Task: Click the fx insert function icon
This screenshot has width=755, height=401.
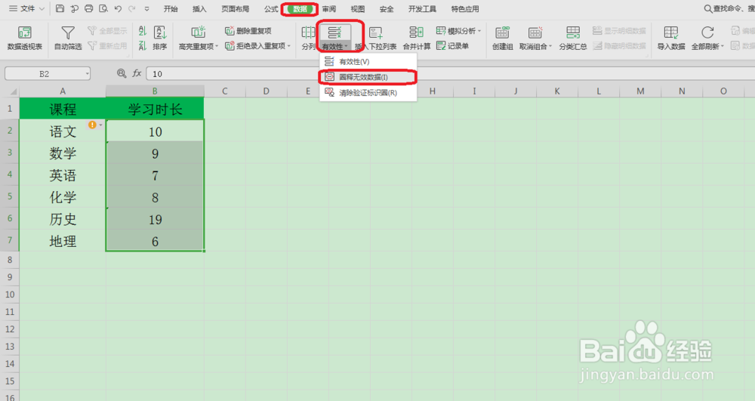Action: 137,73
